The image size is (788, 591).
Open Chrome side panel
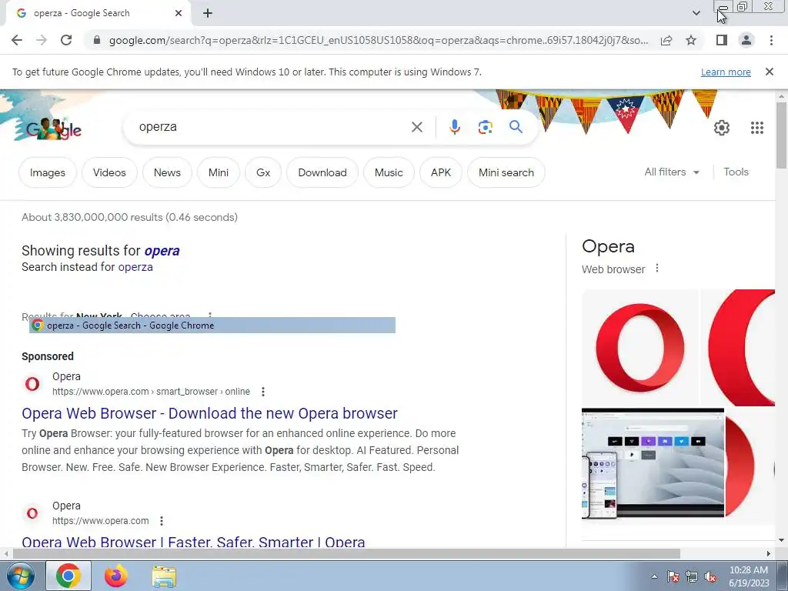tap(722, 40)
